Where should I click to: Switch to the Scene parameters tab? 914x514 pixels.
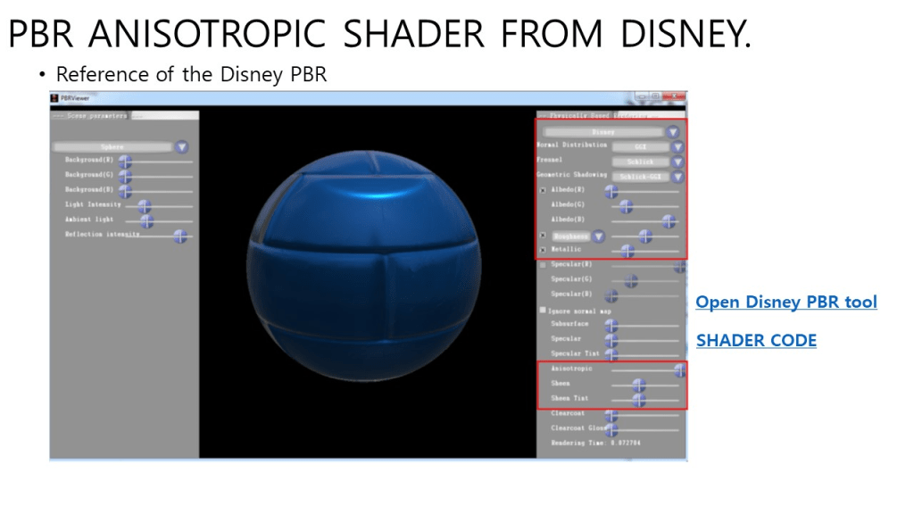pos(89,116)
